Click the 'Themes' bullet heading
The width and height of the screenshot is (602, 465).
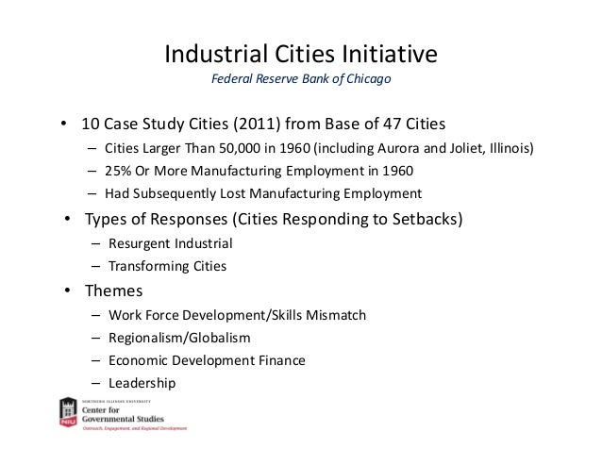(113, 291)
